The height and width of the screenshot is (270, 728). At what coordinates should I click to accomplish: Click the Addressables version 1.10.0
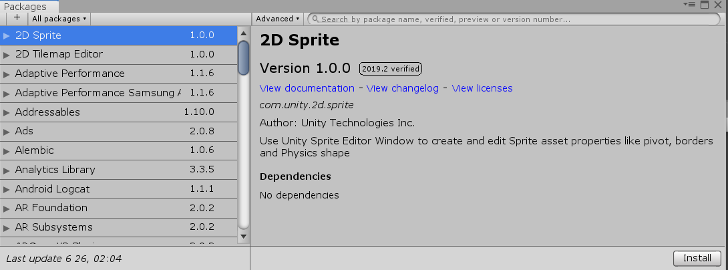coord(199,112)
